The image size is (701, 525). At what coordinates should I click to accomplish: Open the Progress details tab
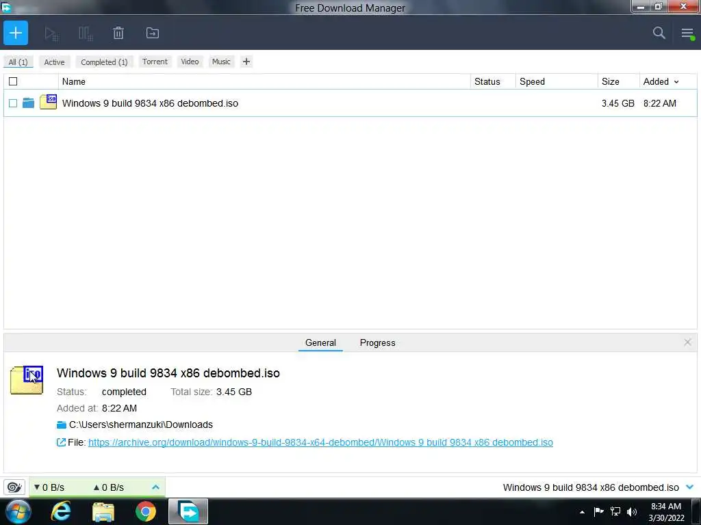click(377, 343)
